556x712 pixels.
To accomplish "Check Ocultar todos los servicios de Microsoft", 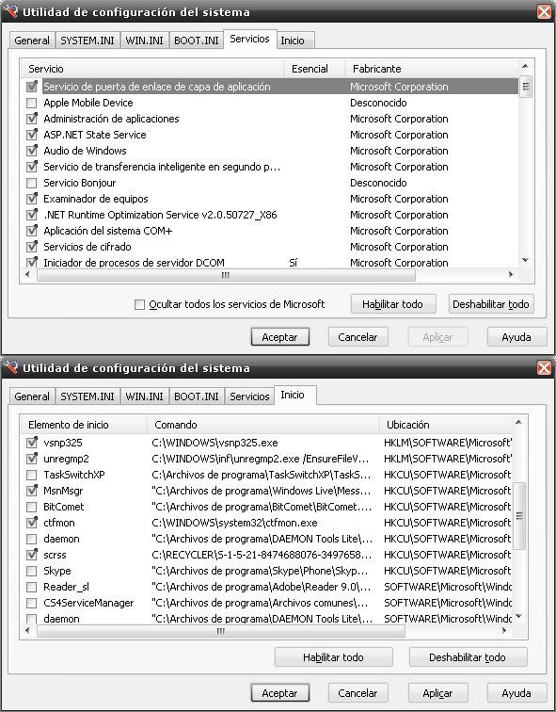I will coord(139,304).
